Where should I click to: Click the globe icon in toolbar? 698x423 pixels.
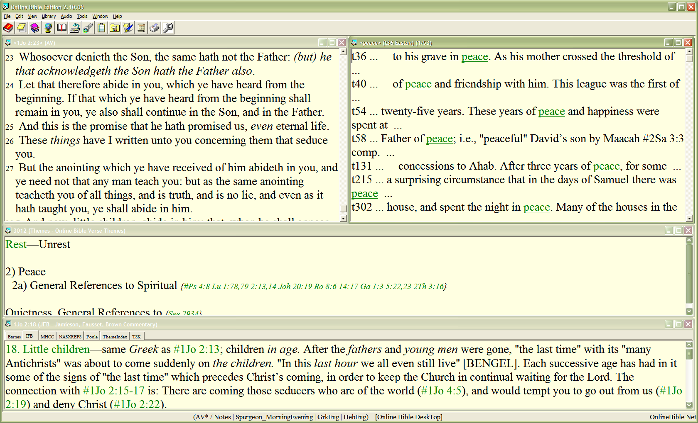pos(48,28)
